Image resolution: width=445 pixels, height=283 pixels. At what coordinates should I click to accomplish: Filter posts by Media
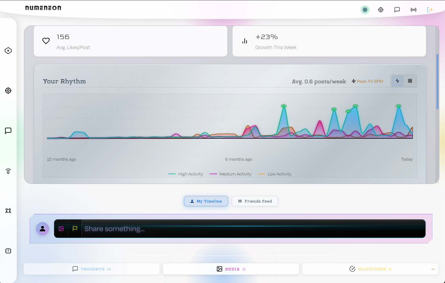pos(231,269)
